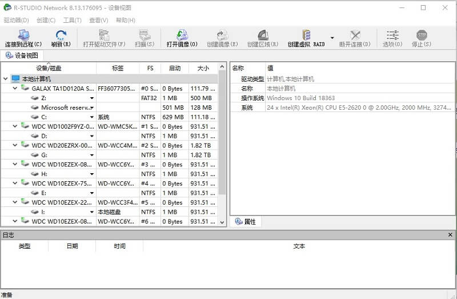The height and width of the screenshot is (299, 457).
Task: Click the Z: partition icon
Action: tap(35, 98)
